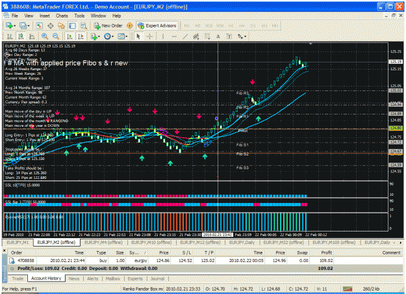Switch chart to bar chart mode
406x294 pixels.
[10, 36]
